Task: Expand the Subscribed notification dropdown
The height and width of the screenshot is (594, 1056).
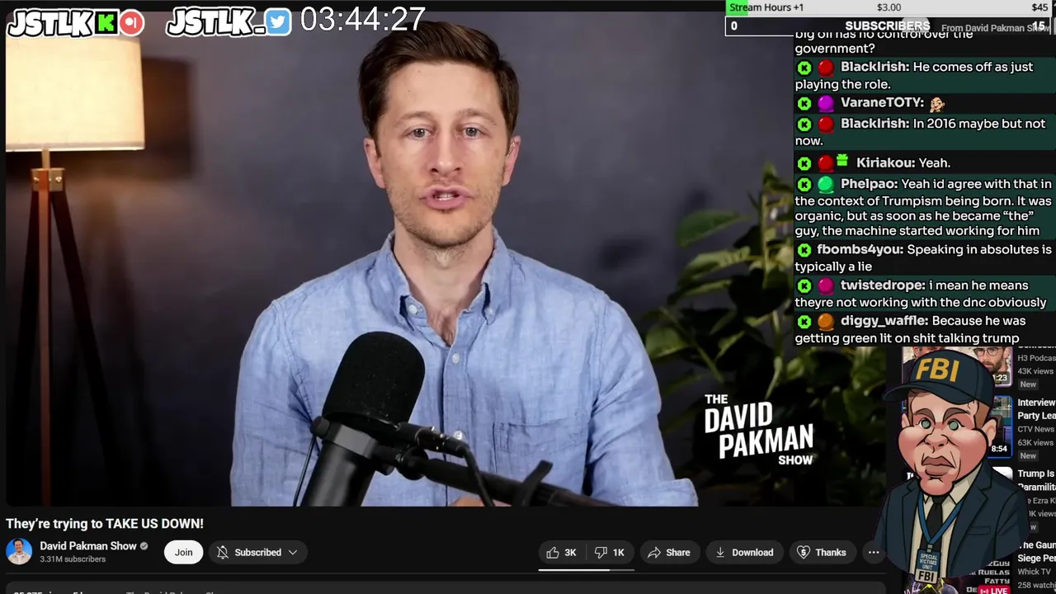Action: [257, 553]
